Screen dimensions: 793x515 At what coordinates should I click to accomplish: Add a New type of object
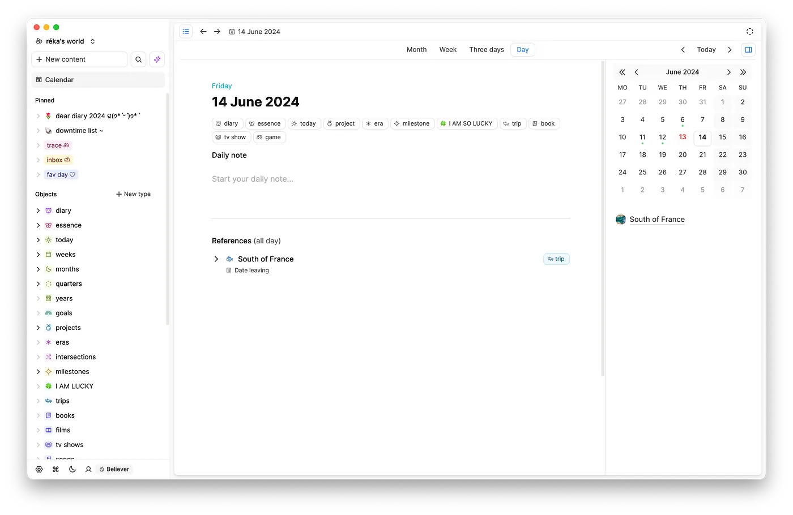(133, 194)
